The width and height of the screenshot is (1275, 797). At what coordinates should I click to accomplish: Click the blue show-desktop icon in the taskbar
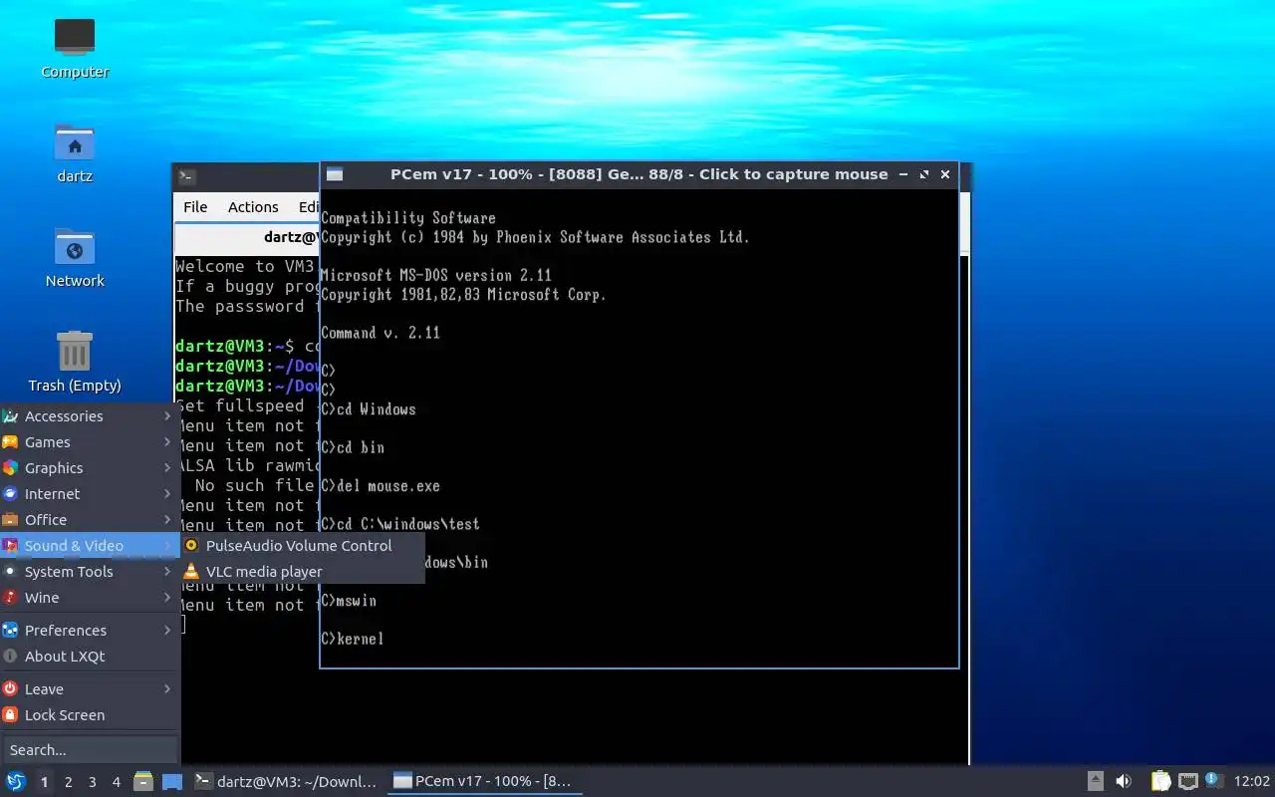(x=172, y=782)
